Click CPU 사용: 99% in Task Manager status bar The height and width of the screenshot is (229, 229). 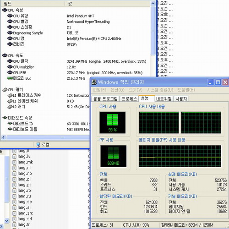[x=136, y=225]
